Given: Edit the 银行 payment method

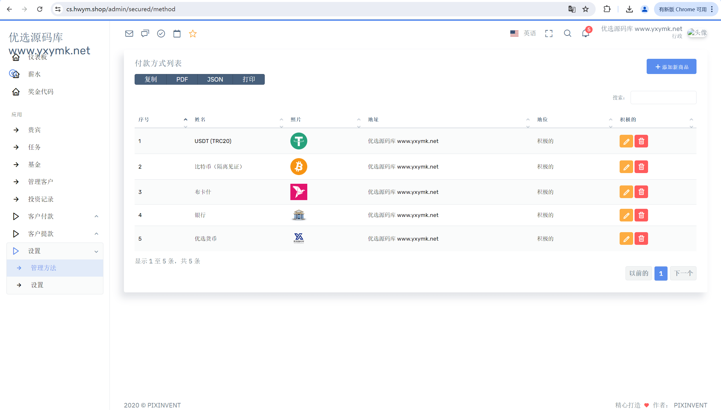Looking at the screenshot, I should [626, 215].
